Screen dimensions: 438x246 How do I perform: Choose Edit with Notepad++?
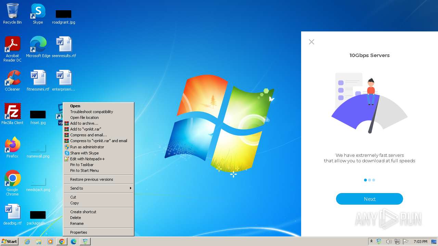99,159
